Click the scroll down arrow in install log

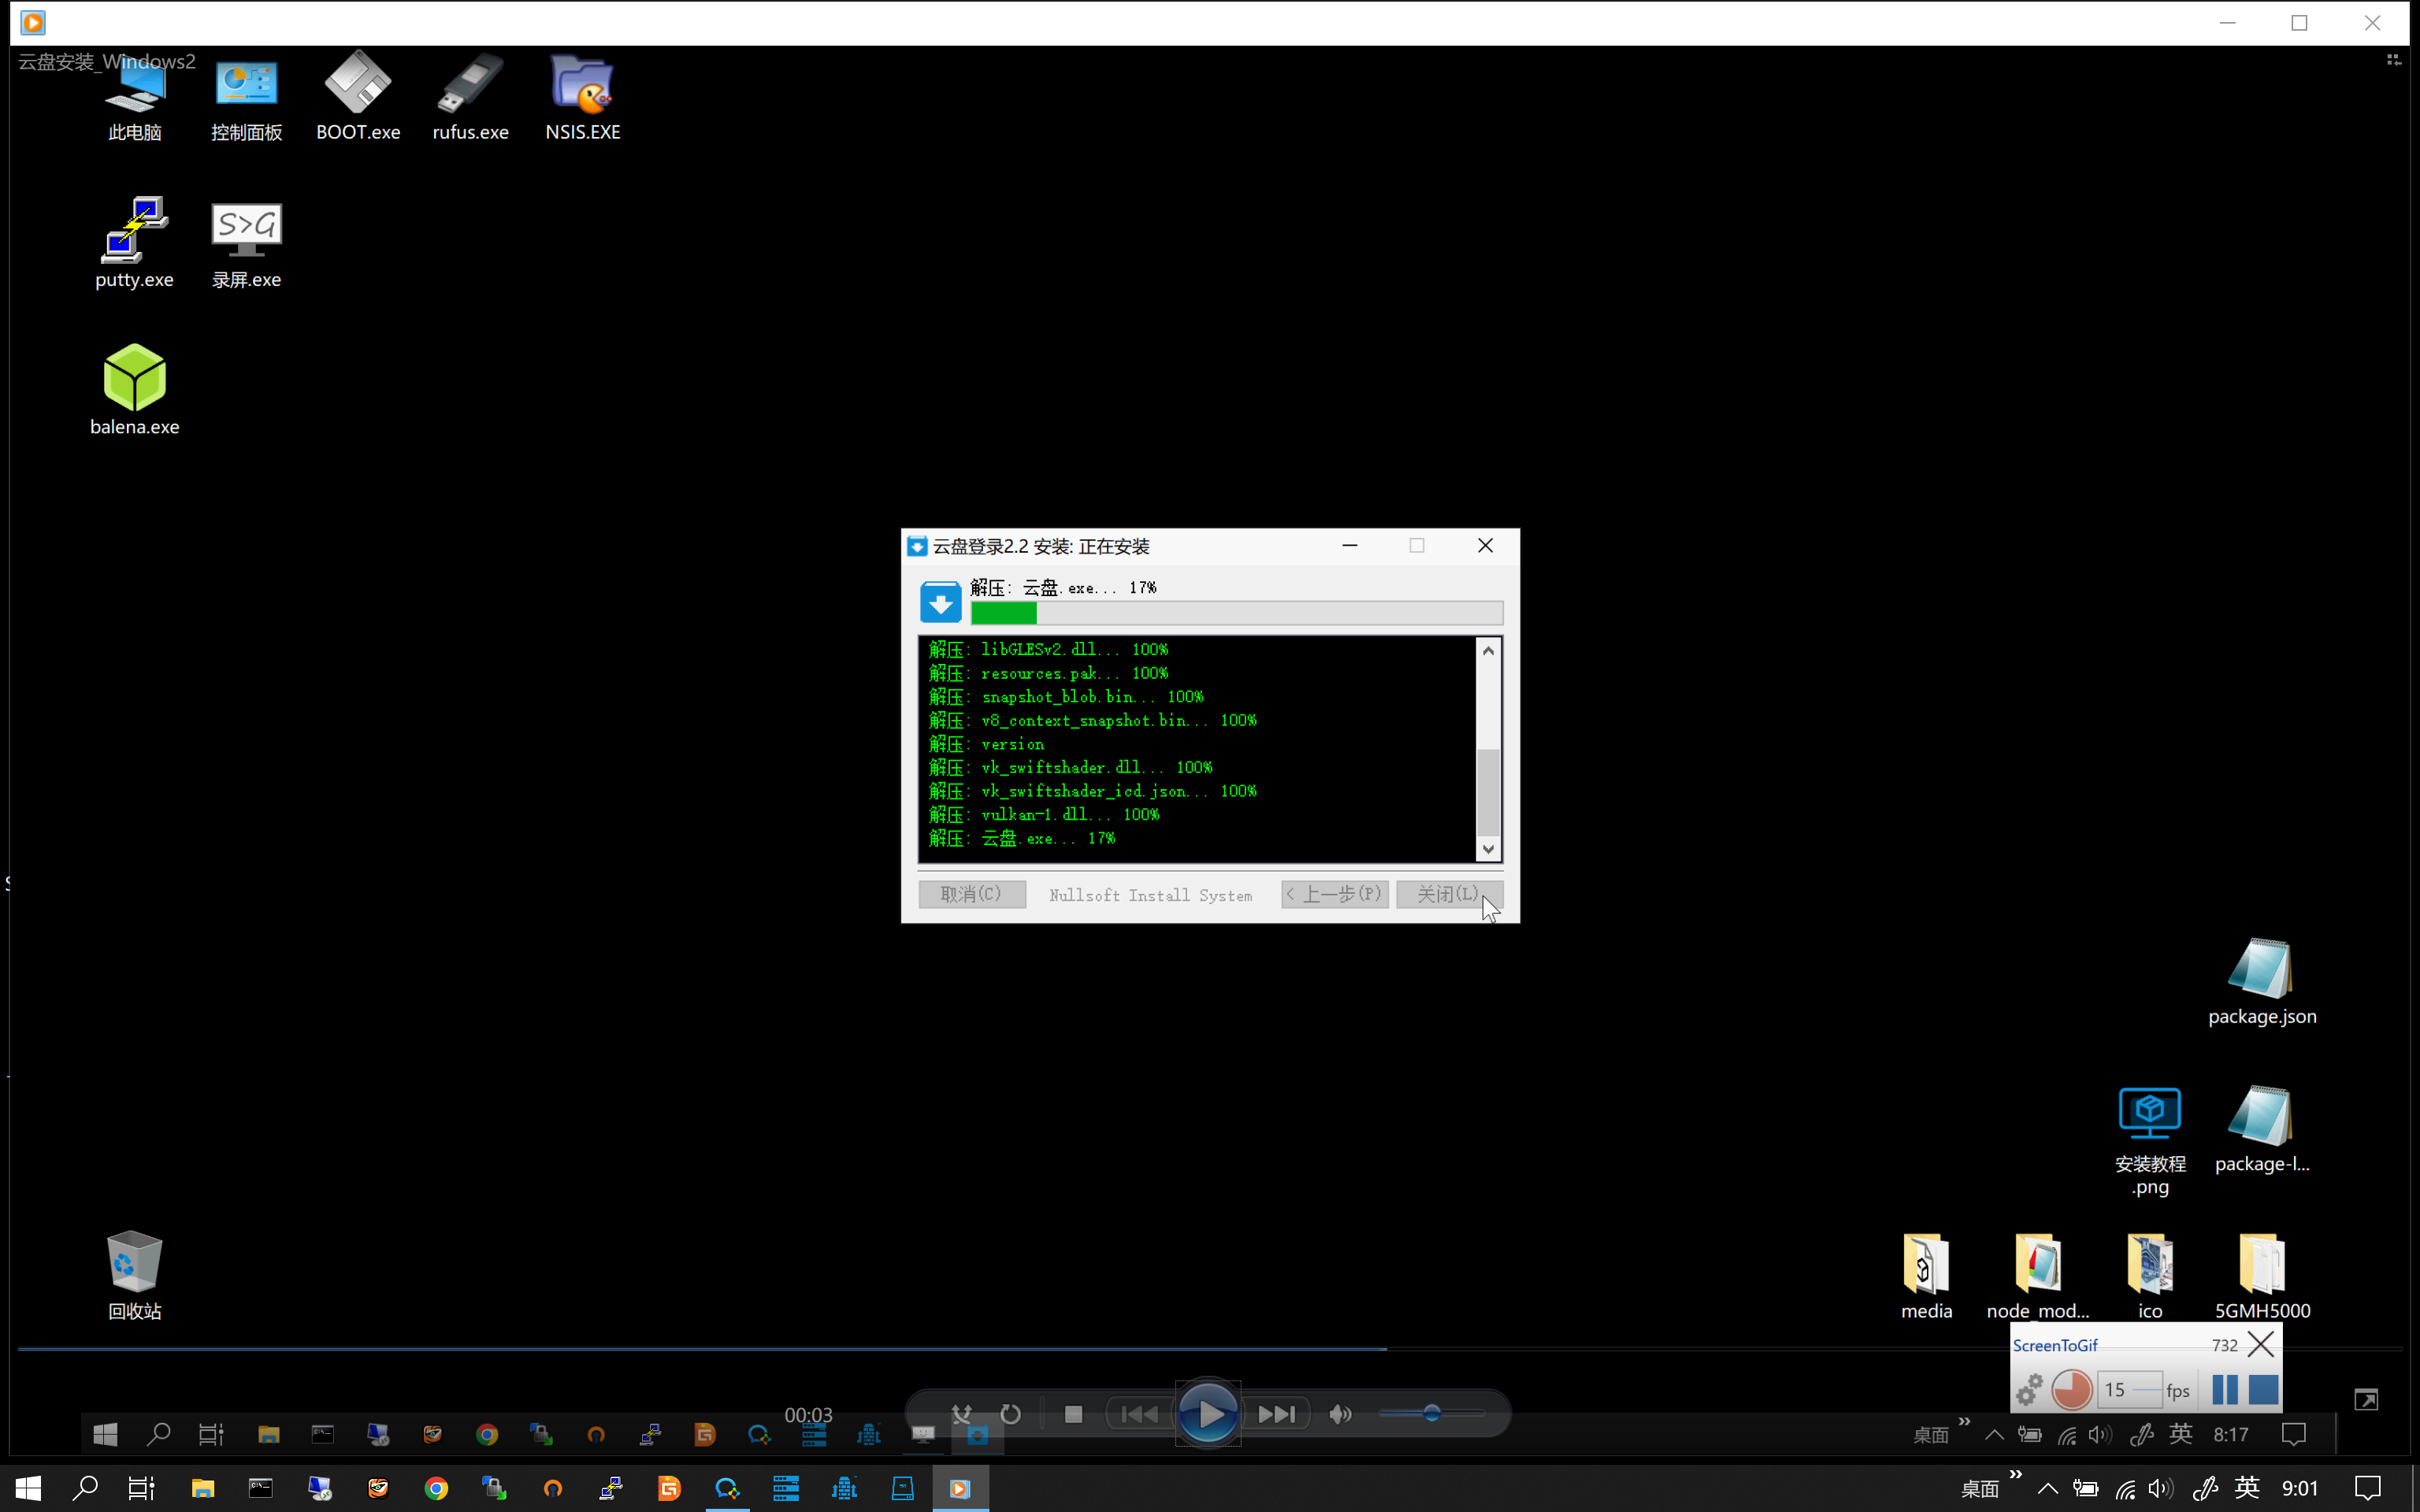[x=1488, y=849]
